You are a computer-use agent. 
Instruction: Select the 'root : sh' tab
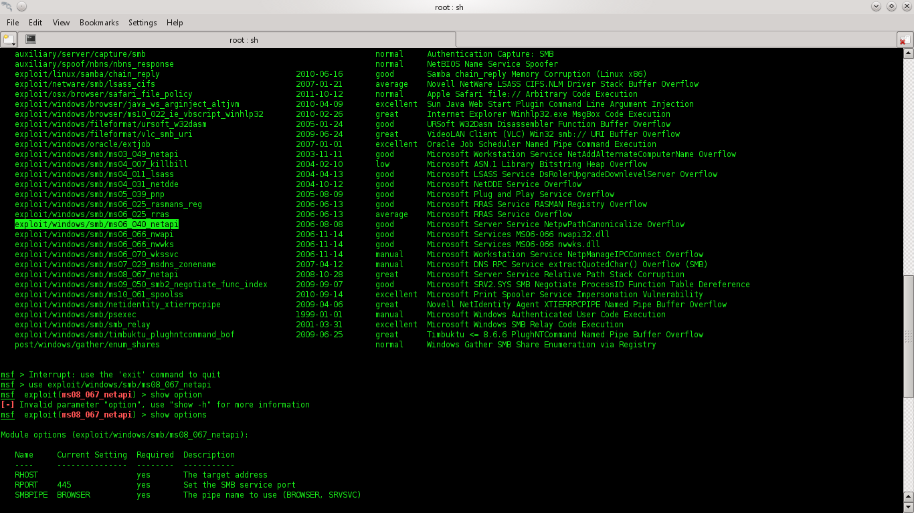(238, 39)
